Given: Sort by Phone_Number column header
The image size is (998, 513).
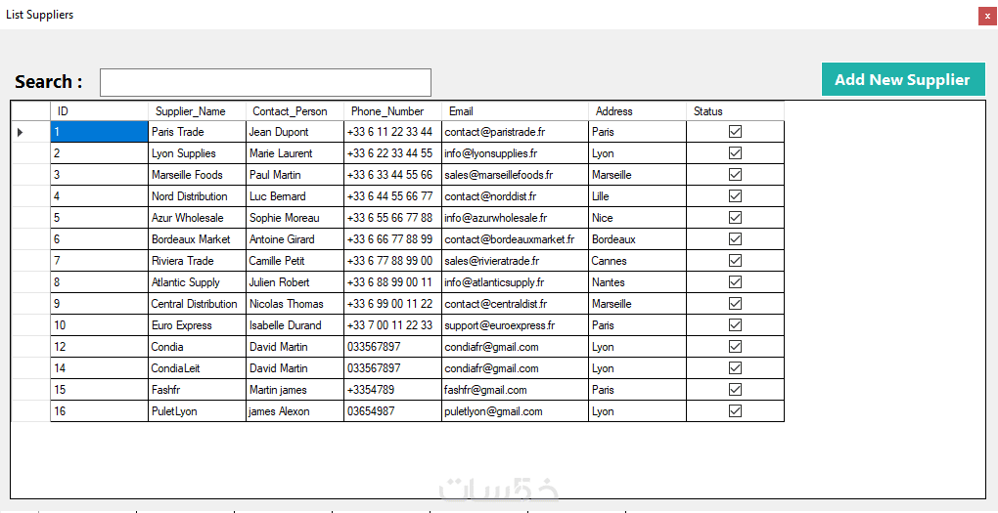Looking at the screenshot, I should point(392,111).
